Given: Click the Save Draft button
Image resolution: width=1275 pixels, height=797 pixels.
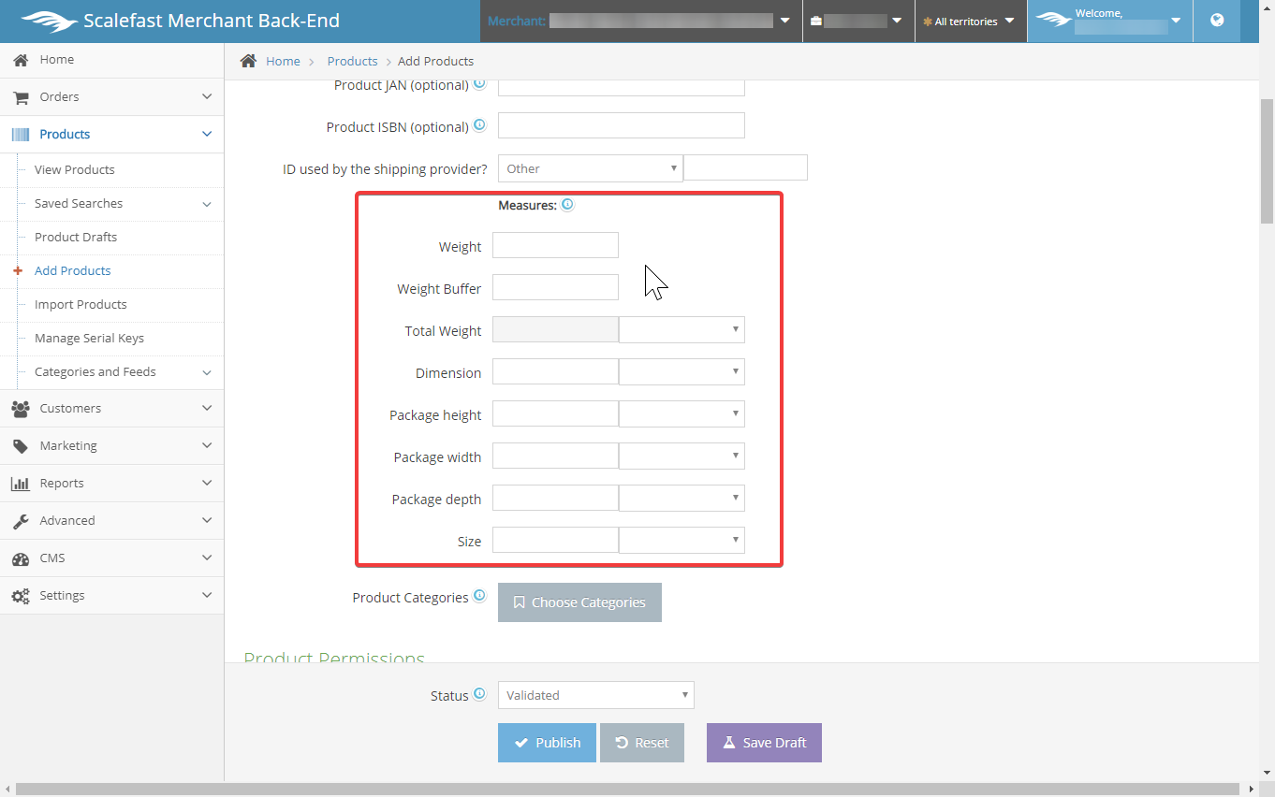Looking at the screenshot, I should [764, 743].
